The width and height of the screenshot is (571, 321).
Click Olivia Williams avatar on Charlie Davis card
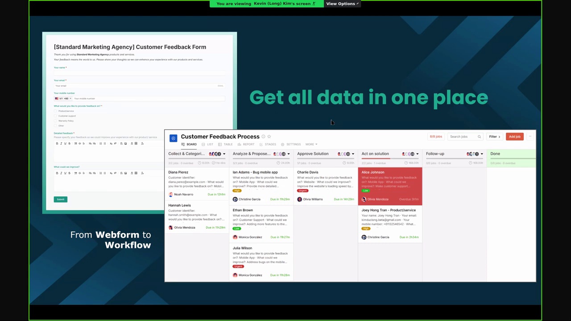coord(299,199)
